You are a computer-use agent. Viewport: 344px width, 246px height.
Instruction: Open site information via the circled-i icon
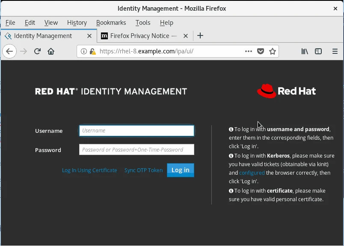pyautogui.click(x=83, y=50)
